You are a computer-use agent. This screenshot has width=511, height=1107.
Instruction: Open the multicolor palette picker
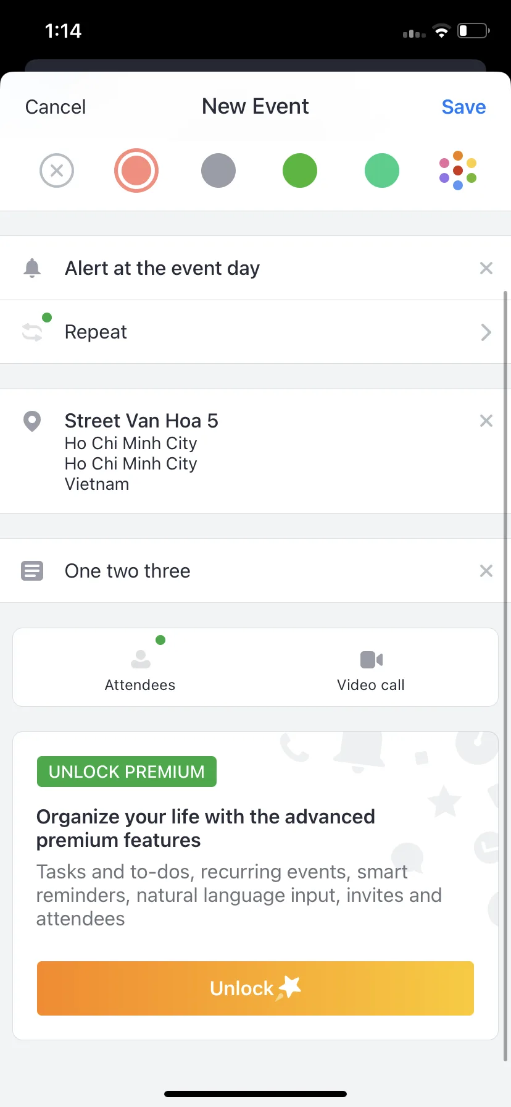[458, 170]
